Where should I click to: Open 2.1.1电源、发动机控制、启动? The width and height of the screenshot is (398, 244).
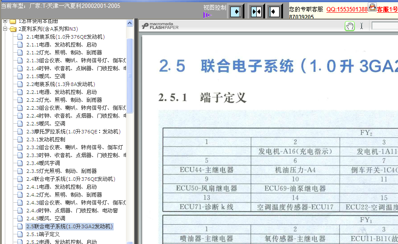(62, 45)
